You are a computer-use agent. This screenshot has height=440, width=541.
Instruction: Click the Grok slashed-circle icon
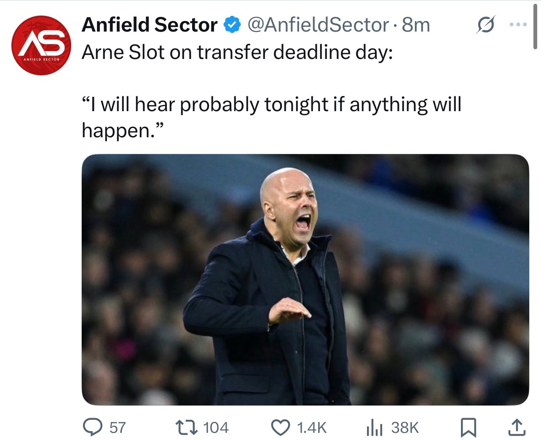click(485, 25)
